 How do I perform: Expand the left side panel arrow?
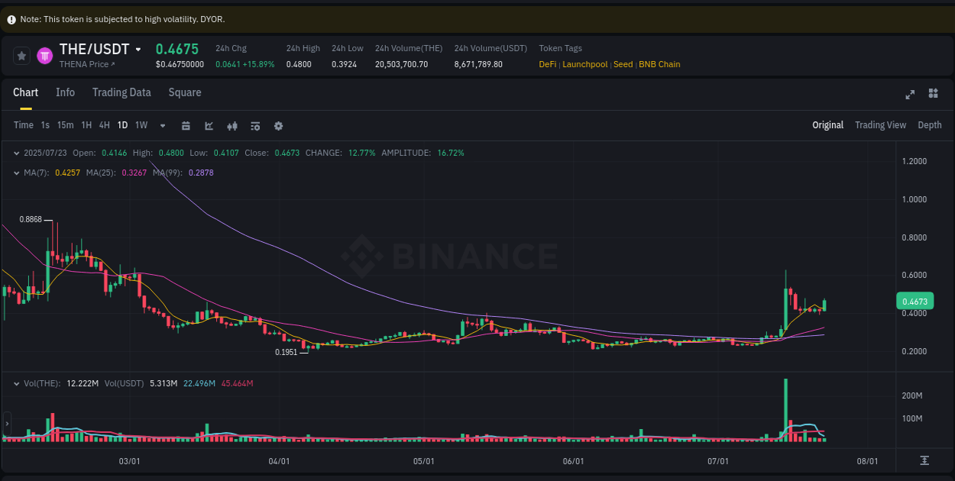5,422
